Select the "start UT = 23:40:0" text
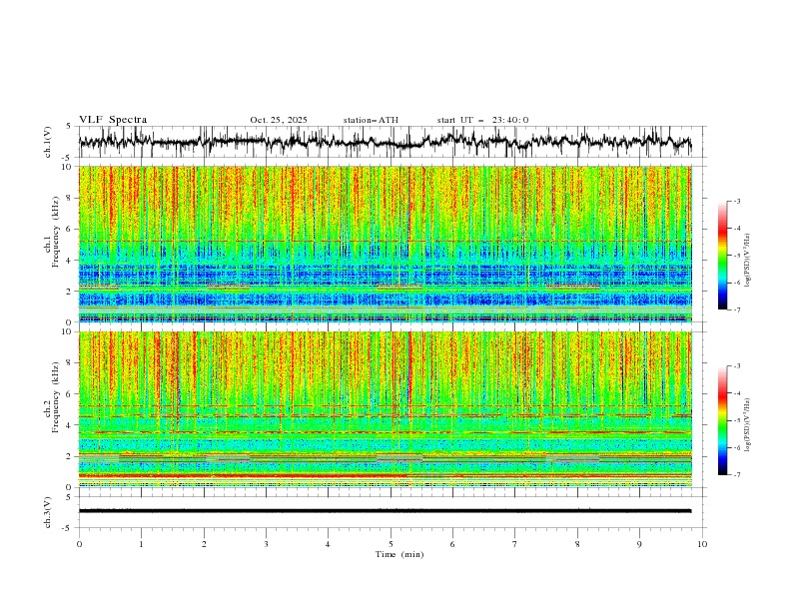791x611 pixels. [482, 120]
